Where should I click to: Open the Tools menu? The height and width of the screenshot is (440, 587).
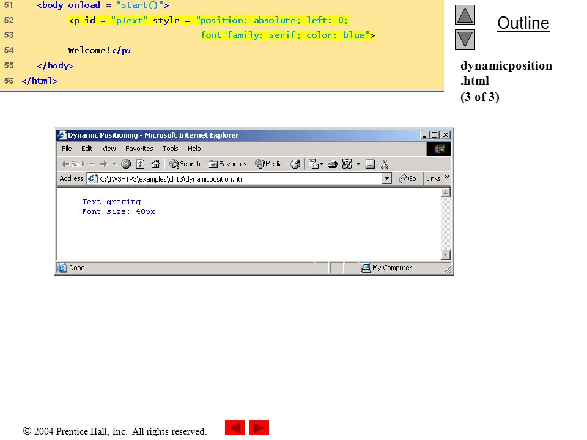(x=171, y=148)
